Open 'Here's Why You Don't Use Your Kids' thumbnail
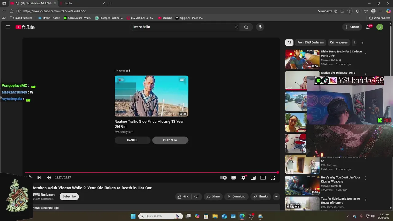Viewport: 393px width, 221px height. [x=302, y=185]
